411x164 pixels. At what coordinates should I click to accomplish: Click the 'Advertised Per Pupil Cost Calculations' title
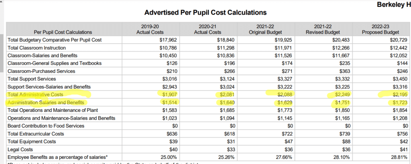click(205, 13)
